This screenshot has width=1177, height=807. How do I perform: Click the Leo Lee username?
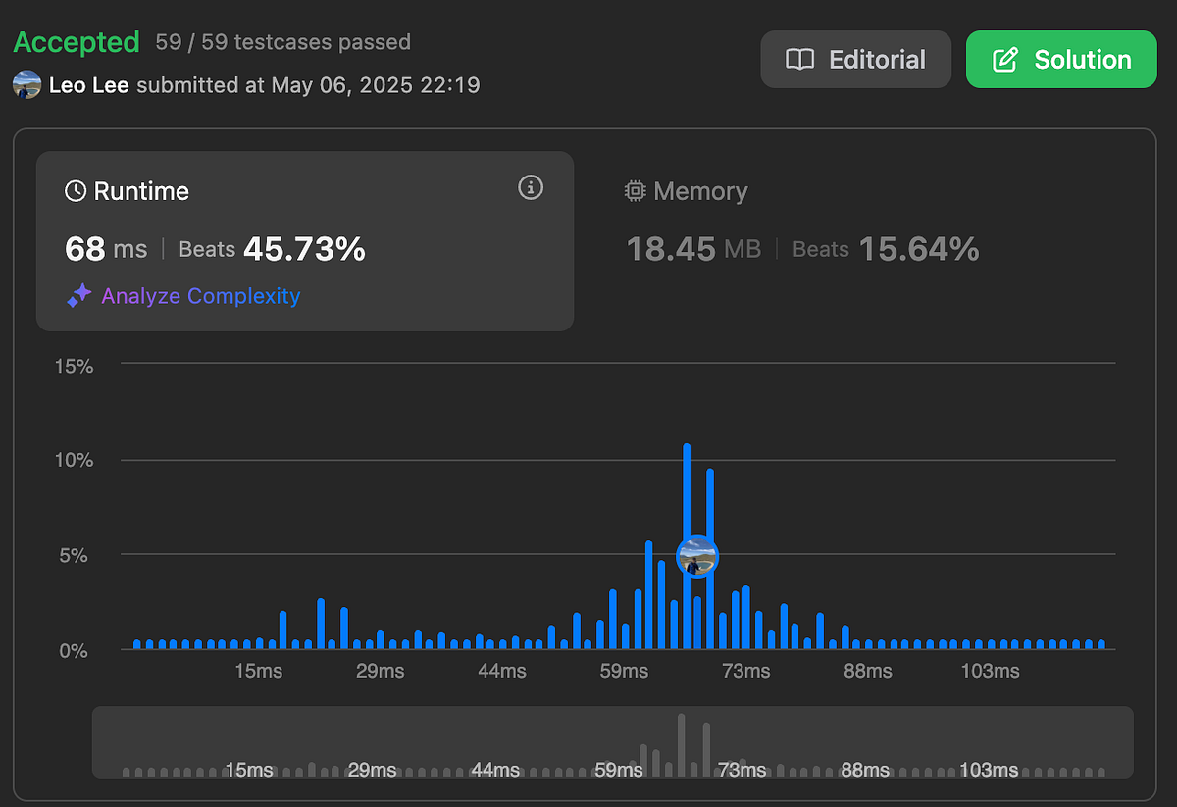[x=89, y=84]
